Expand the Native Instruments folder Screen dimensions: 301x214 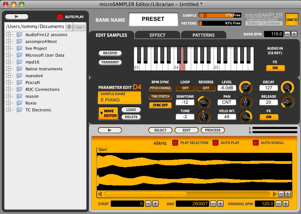click(x=8, y=69)
